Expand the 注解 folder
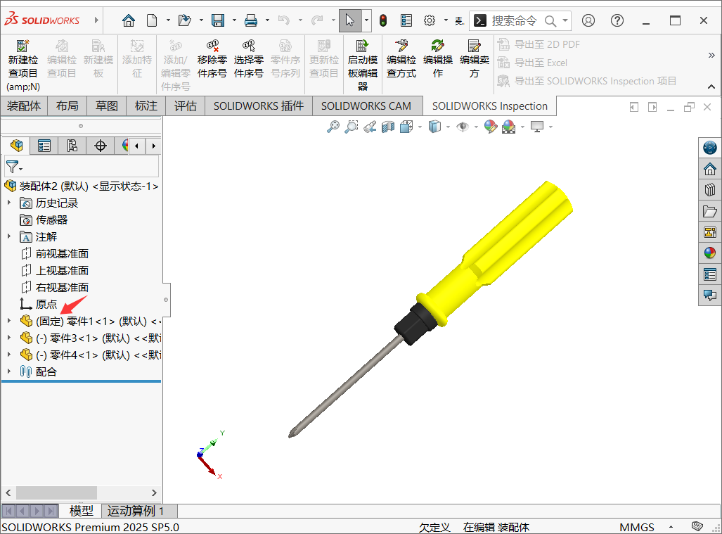The width and height of the screenshot is (722, 534). click(x=8, y=236)
